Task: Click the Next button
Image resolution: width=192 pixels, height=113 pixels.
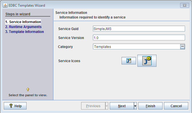Action: [x=122, y=106]
